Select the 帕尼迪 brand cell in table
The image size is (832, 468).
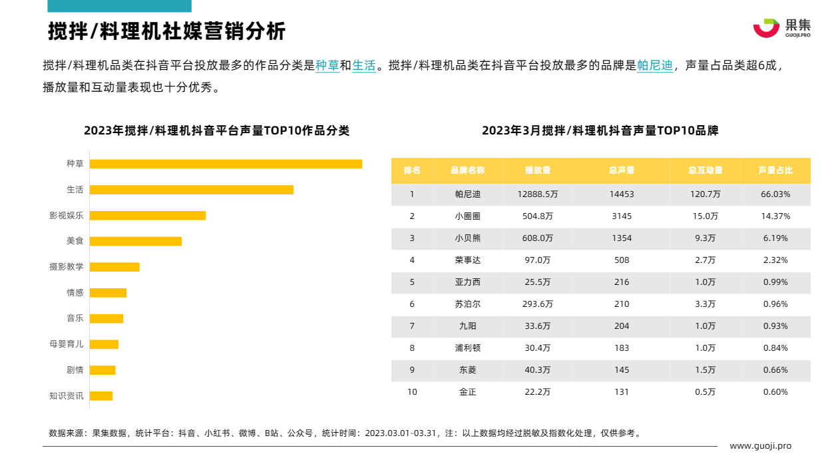[467, 194]
